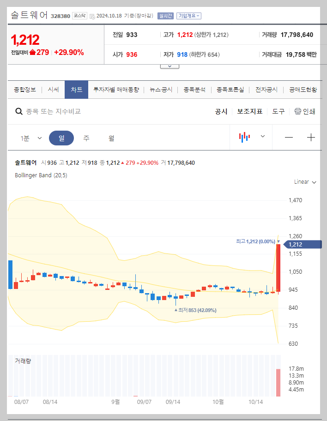Click the 공시 button
The width and height of the screenshot is (327, 421).
(221, 111)
